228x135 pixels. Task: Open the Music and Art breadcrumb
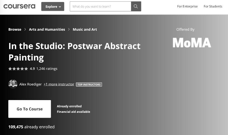(85, 30)
